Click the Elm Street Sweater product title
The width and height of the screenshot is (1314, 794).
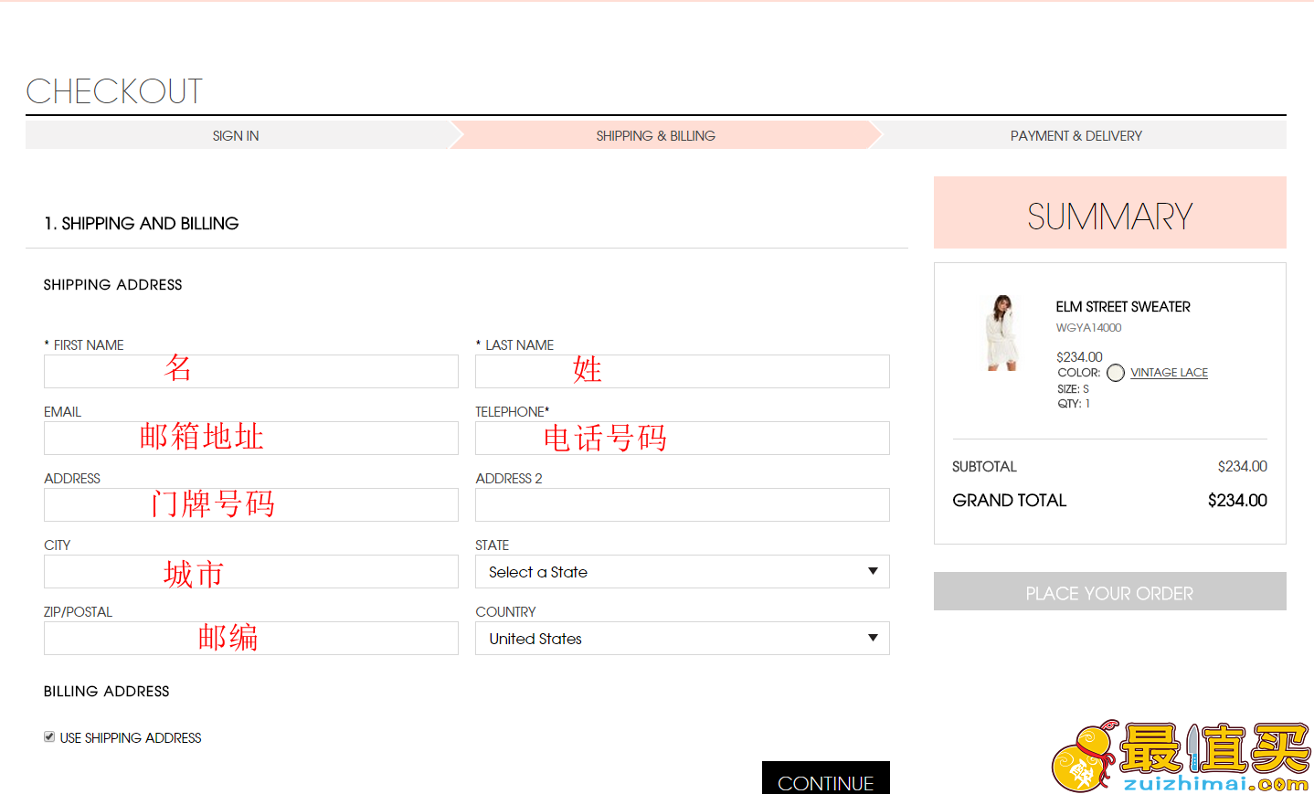pos(1123,307)
